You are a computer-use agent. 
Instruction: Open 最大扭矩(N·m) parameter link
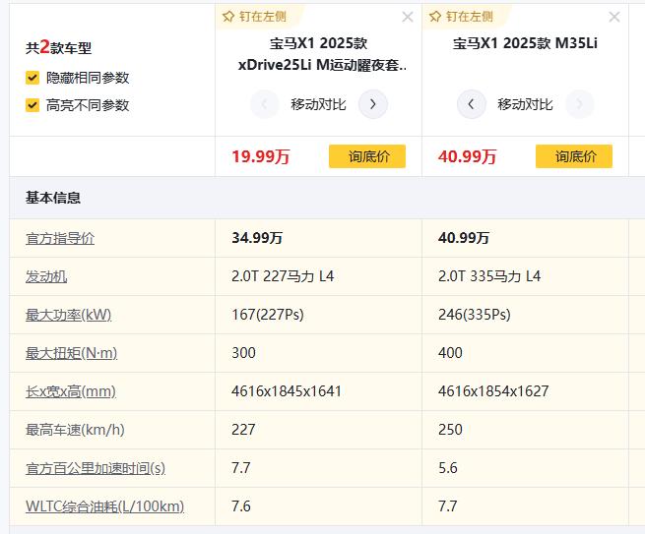(x=71, y=353)
